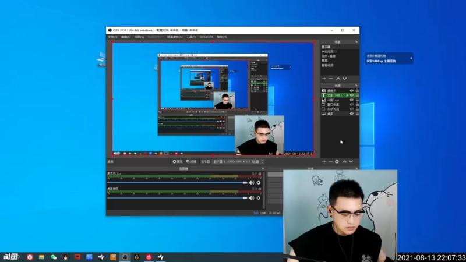Image resolution: width=466 pixels, height=262 pixels.
Task: Pop out the scenes dock panel icon
Action: [x=356, y=42]
